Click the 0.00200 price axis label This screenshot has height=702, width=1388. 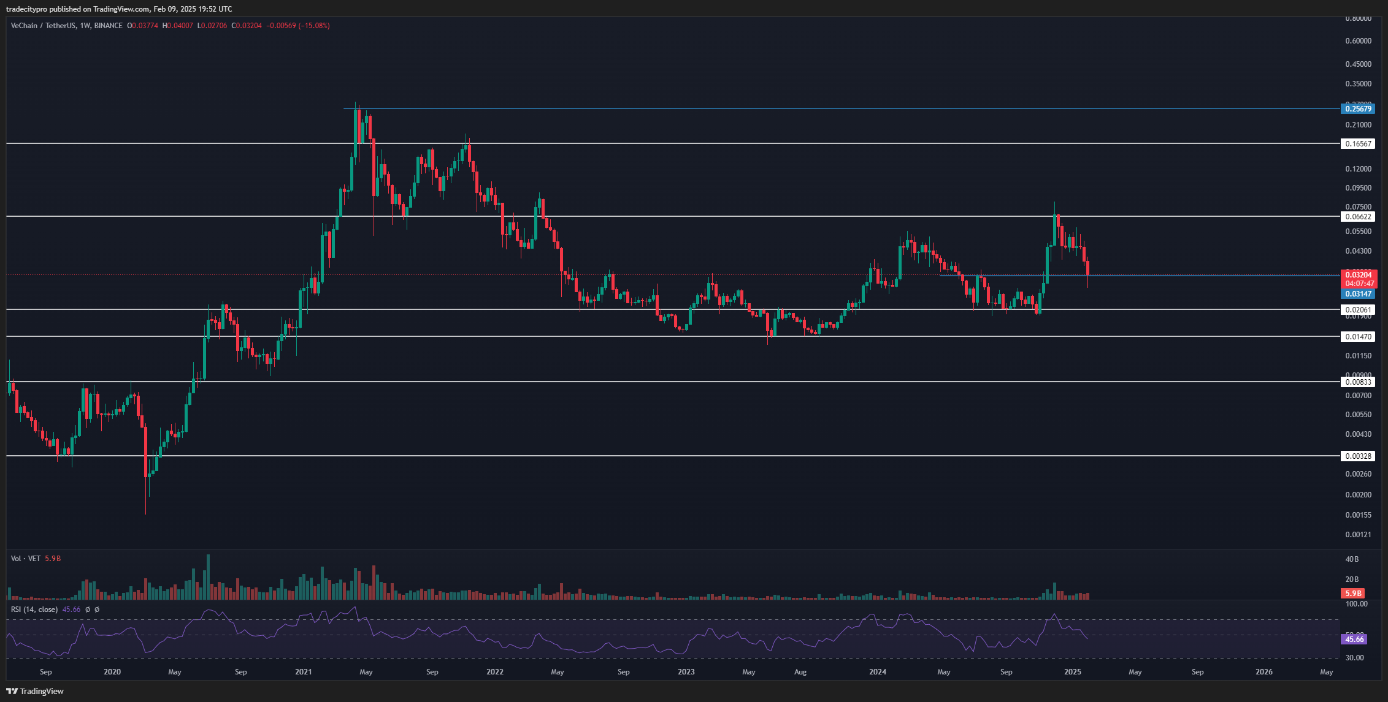[1357, 495]
